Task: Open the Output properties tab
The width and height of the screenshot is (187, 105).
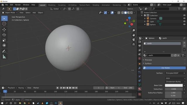Action: coord(140,46)
